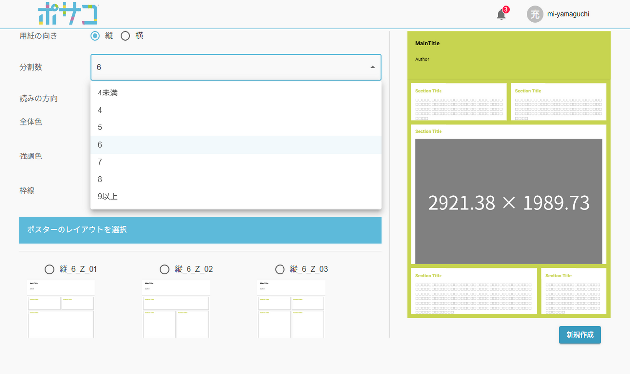Pick option 5 in the division list
Image resolution: width=630 pixels, height=374 pixels.
click(100, 127)
